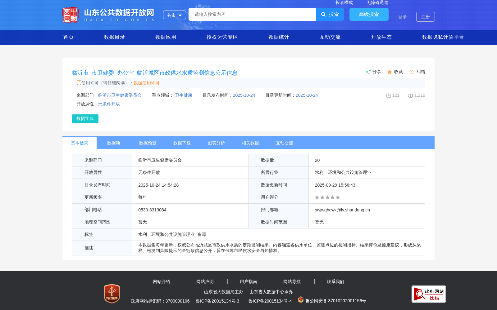Rate with the first star in 用户评分
The width and height of the screenshot is (497, 310).
pyautogui.click(x=317, y=197)
